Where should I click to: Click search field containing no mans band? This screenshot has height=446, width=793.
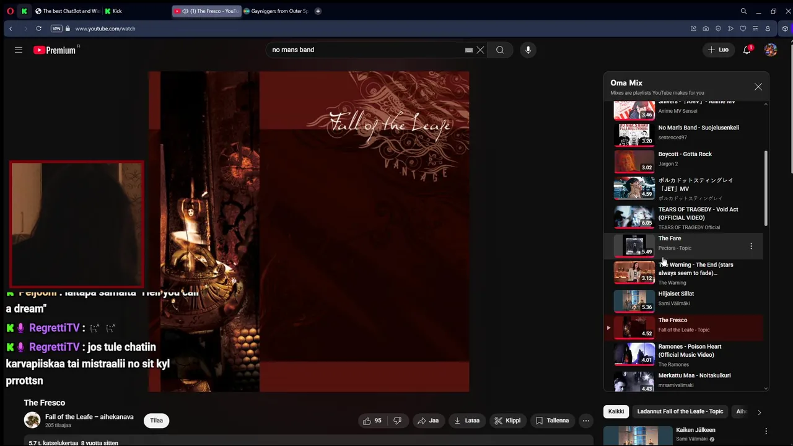[x=366, y=50]
